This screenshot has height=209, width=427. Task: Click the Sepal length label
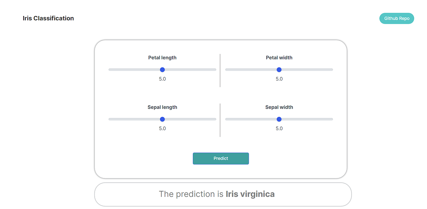(162, 107)
